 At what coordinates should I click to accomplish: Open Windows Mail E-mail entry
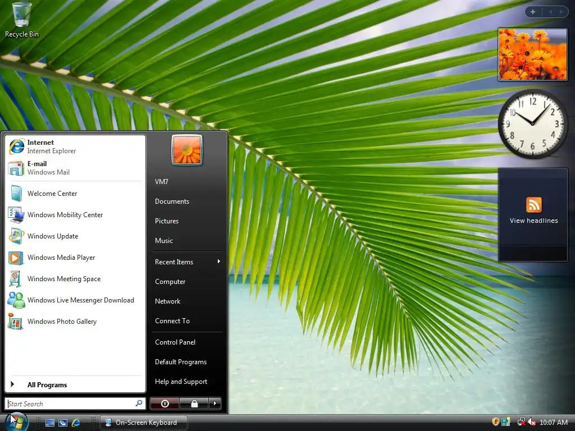point(75,168)
